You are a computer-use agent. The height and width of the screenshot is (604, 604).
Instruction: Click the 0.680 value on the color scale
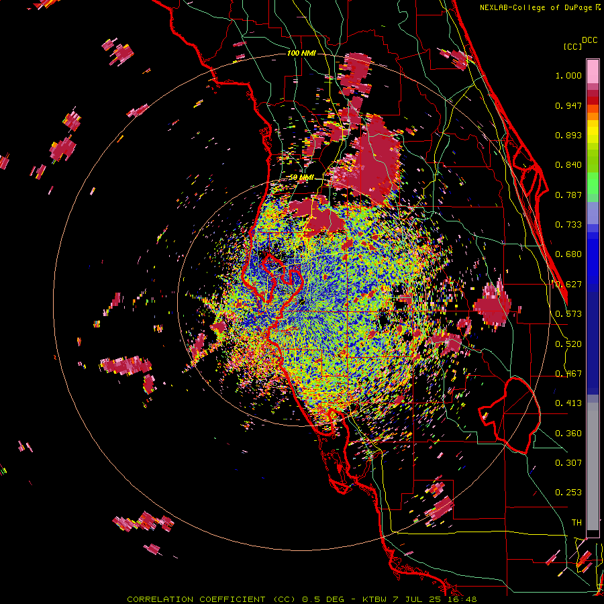[568, 254]
